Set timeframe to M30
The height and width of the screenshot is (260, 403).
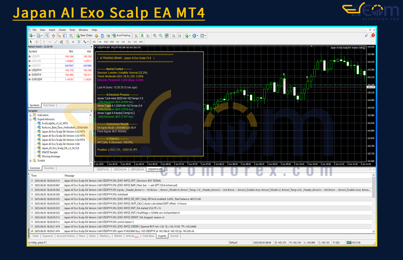[x=112, y=42]
